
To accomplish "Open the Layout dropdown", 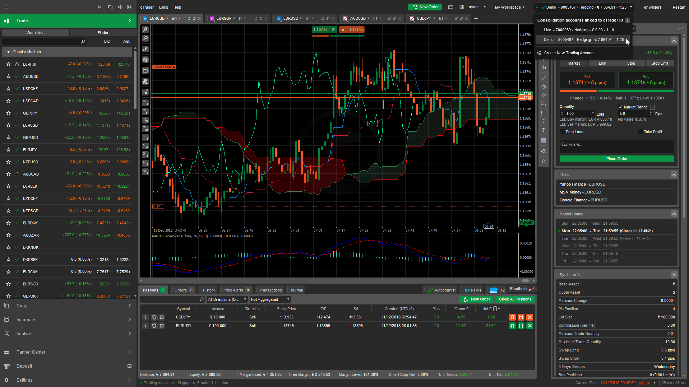I will [x=472, y=7].
